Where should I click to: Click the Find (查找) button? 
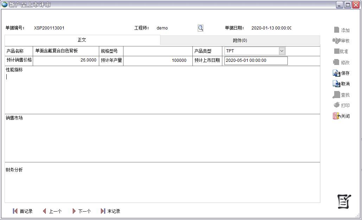click(341, 95)
